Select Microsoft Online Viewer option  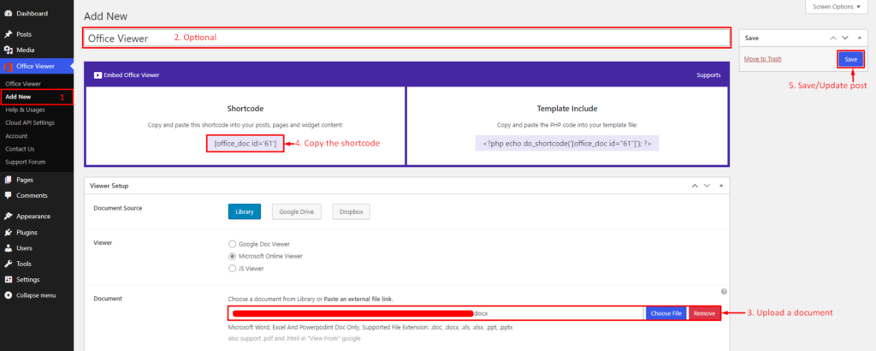(232, 256)
